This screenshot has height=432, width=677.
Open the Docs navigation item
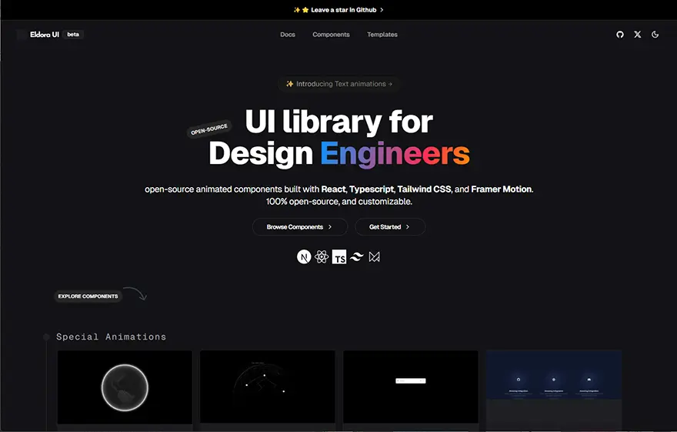288,35
